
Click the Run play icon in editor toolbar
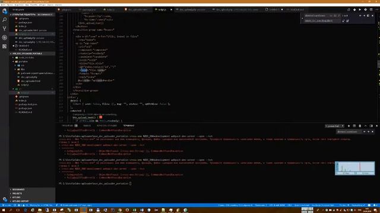[x=360, y=9]
